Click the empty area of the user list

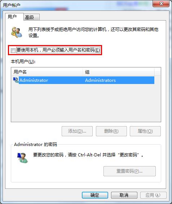(86, 103)
